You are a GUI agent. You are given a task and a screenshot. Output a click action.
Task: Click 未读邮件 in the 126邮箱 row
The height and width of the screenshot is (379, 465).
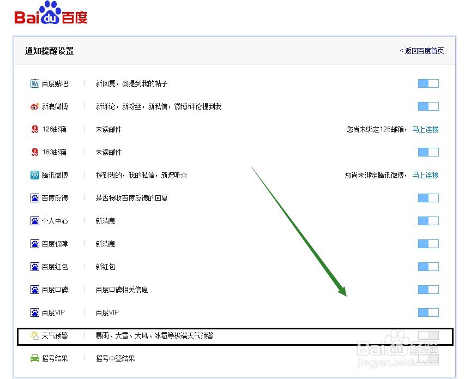pos(108,129)
